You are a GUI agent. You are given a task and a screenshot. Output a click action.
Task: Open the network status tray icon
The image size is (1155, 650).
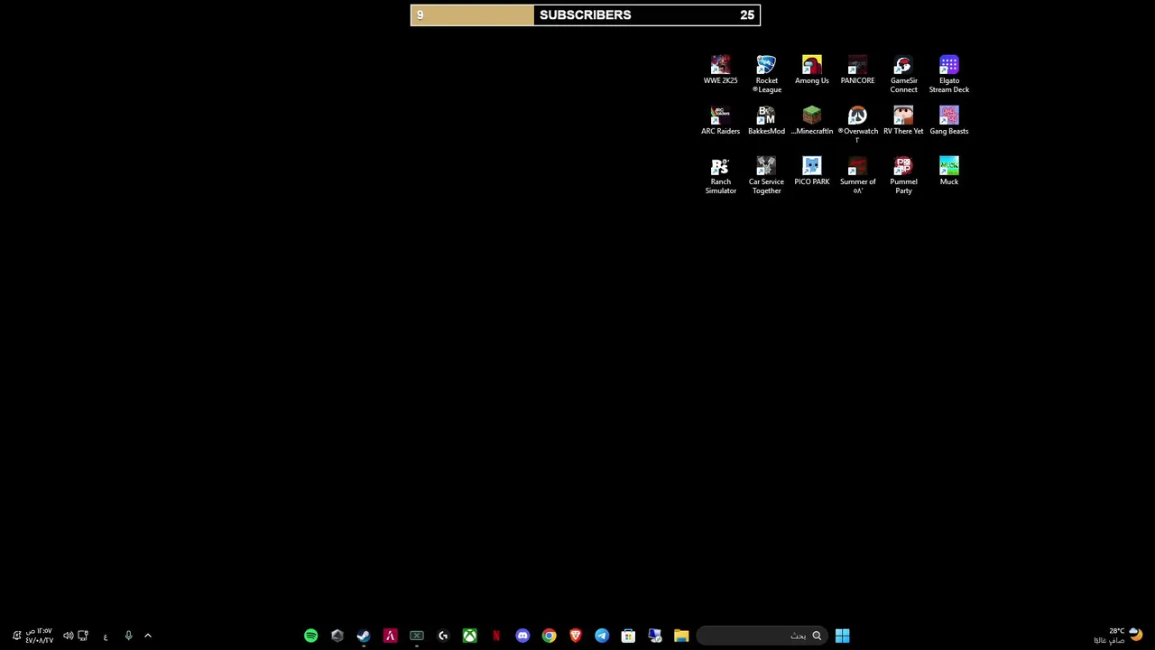[83, 636]
